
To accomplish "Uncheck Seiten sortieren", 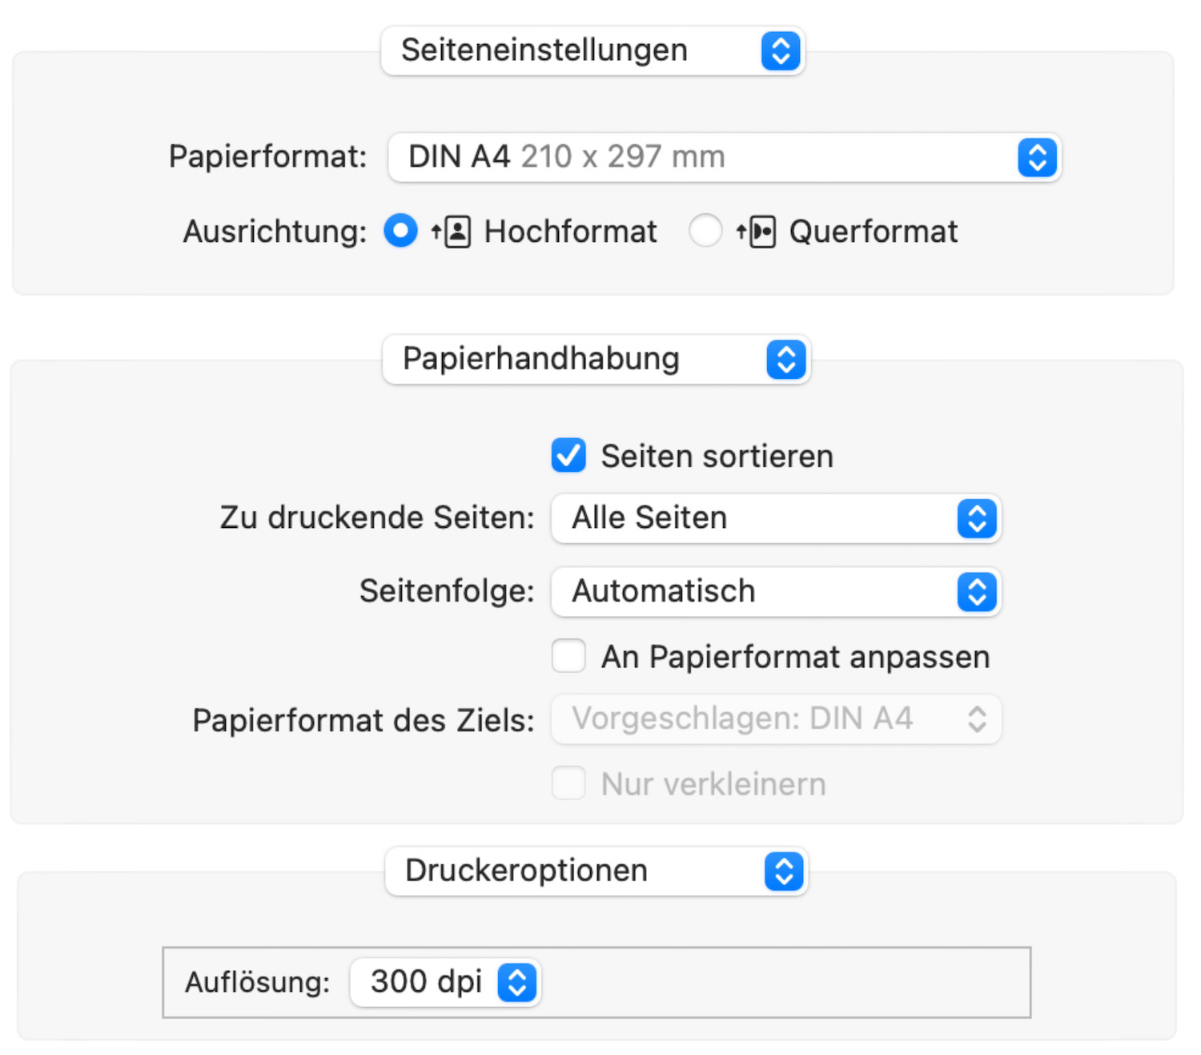I will pyautogui.click(x=568, y=456).
